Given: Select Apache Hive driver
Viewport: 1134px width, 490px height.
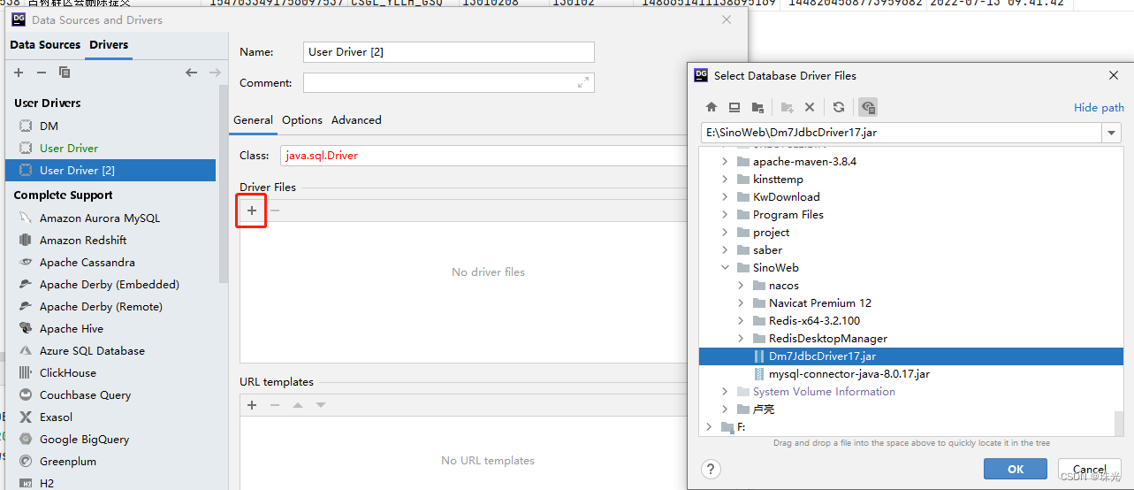Looking at the screenshot, I should (x=71, y=328).
